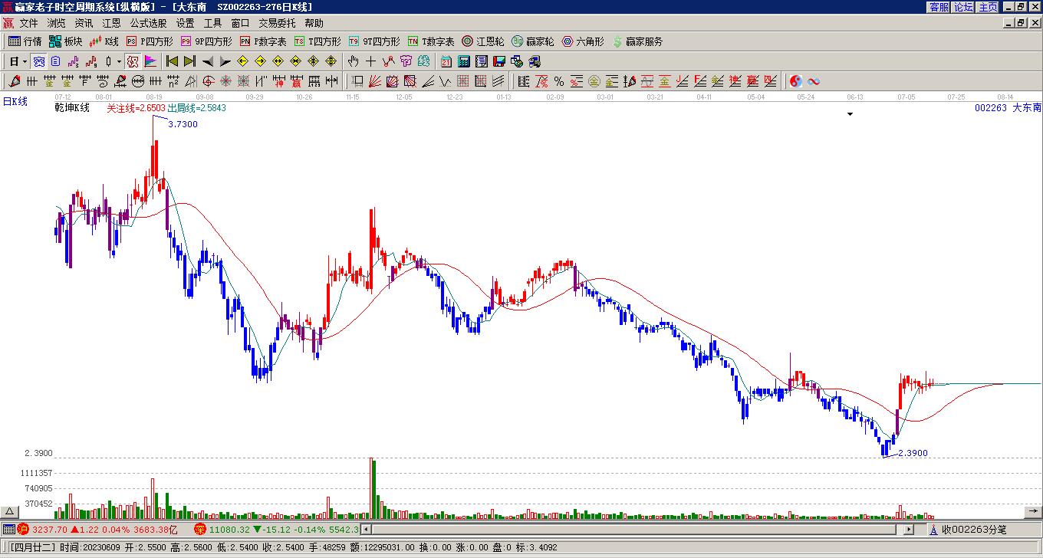Click the 002263 大东南 stock label
Image resolution: width=1043 pixels, height=558 pixels.
tap(1008, 108)
